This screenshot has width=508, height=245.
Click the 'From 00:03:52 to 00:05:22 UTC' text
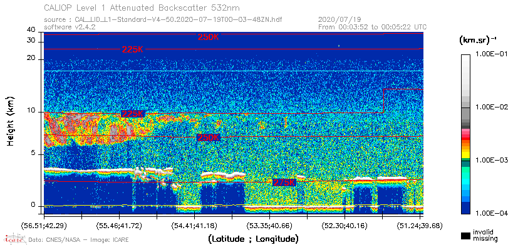[x=372, y=27]
